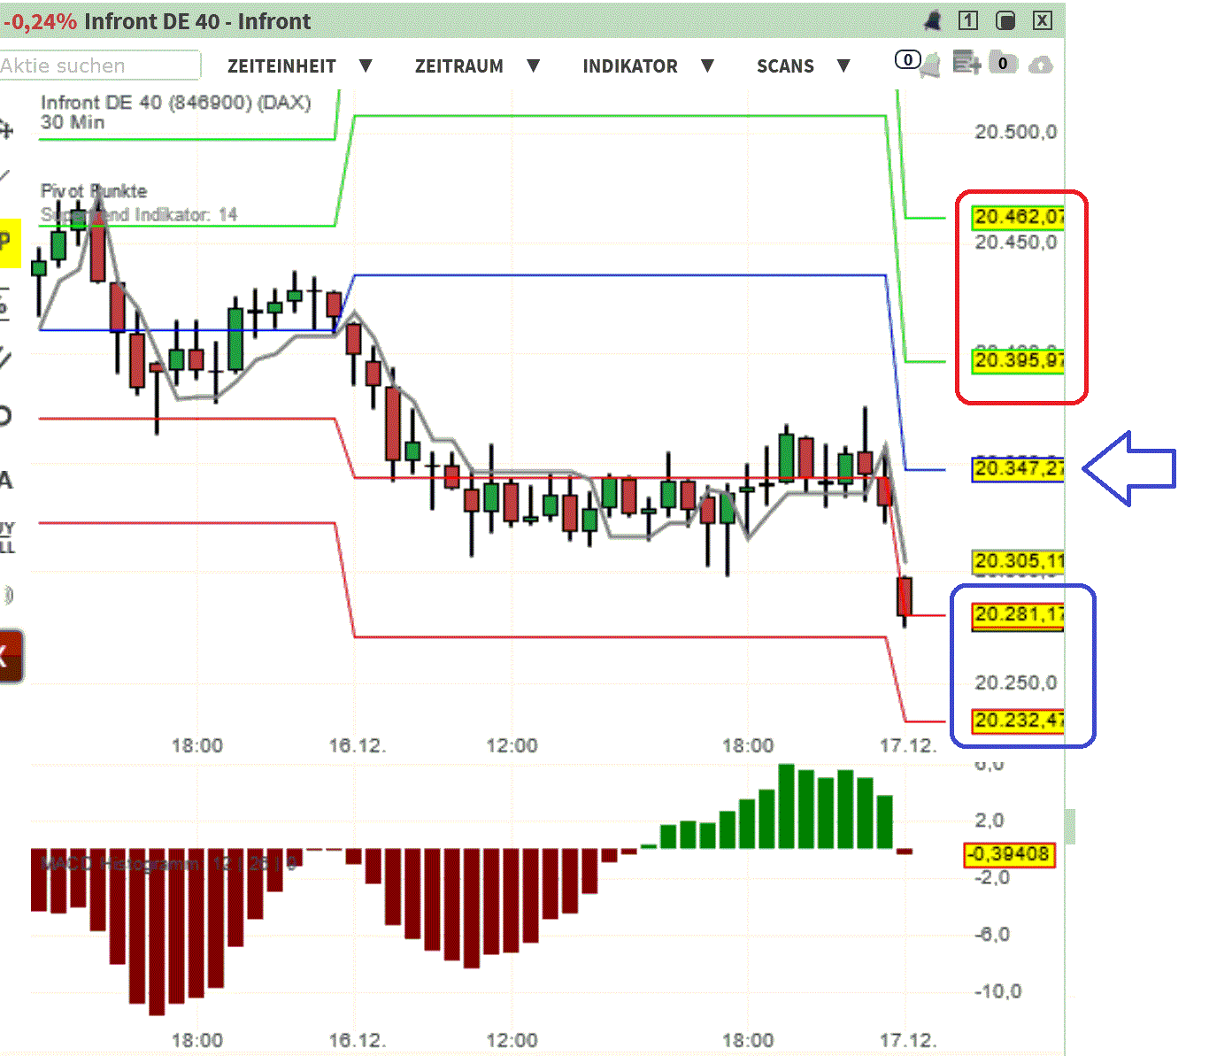Click the 20.500,0 axis value
The image size is (1209, 1056).
(x=1015, y=132)
